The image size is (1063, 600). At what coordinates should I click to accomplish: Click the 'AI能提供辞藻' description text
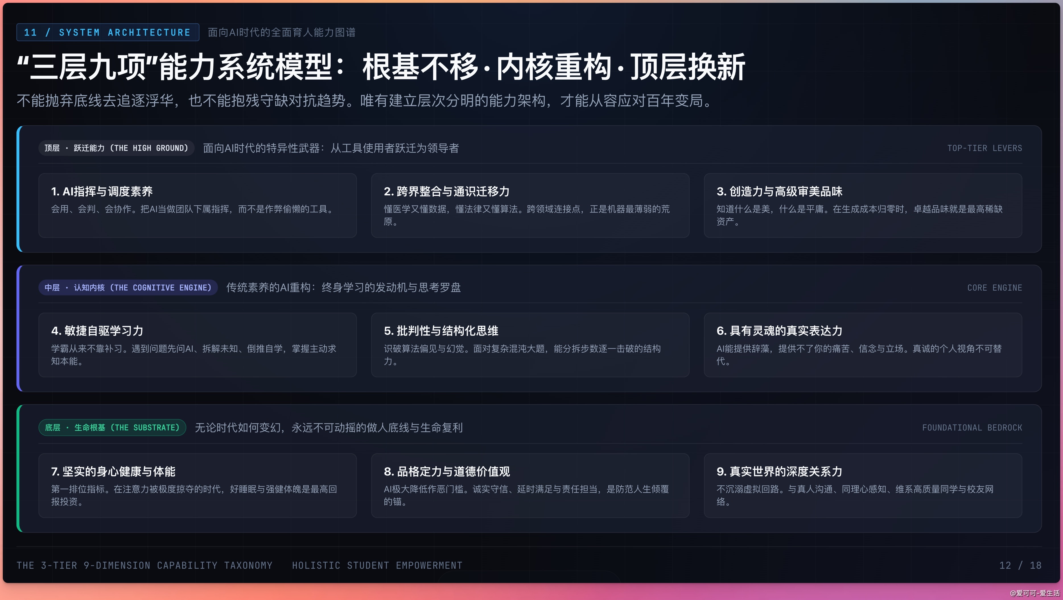(x=859, y=355)
